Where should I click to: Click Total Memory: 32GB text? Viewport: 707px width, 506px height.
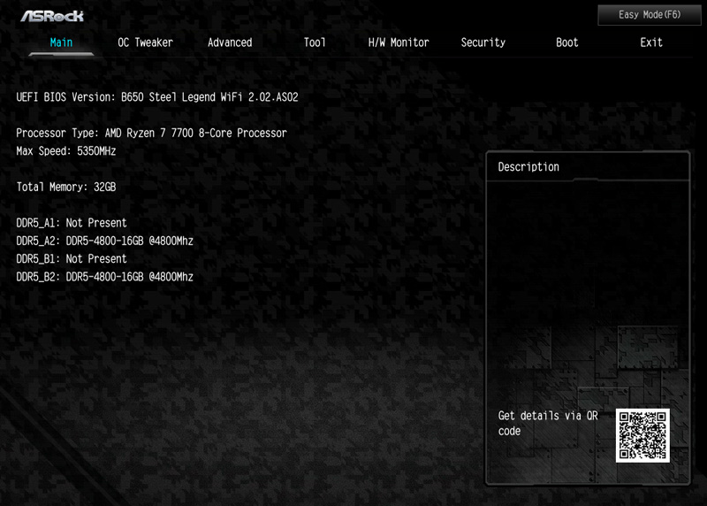(x=65, y=187)
